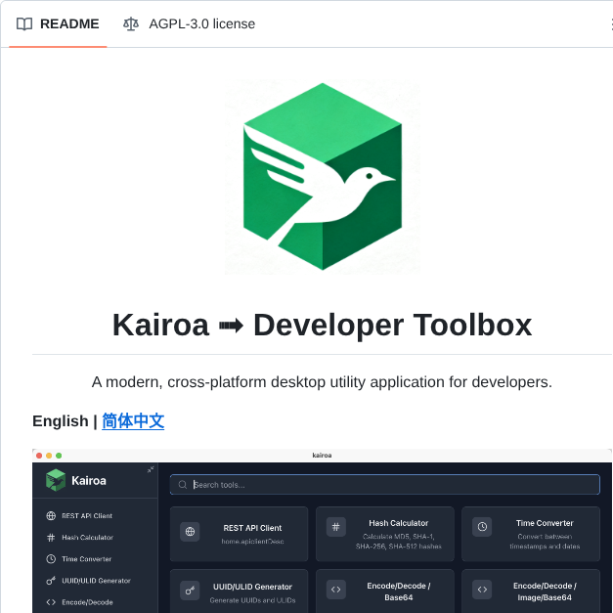Viewport: 613px width, 613px height.
Task: Click the key icon on the UUID/ULID Generator card
Action: click(x=190, y=591)
